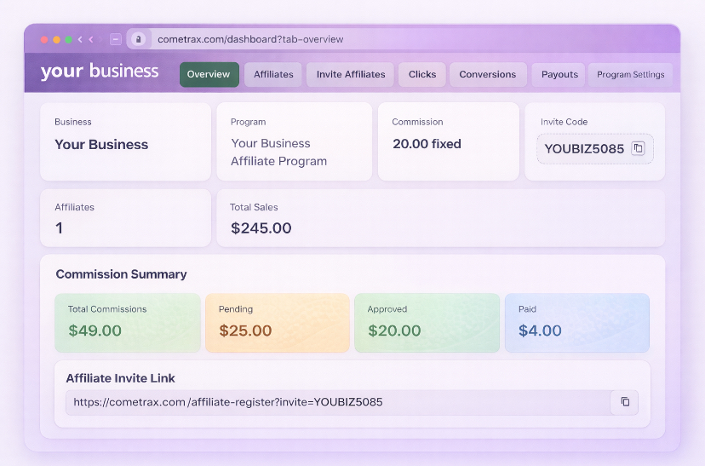Open Program Settings tab
This screenshot has height=466, width=705.
(630, 75)
